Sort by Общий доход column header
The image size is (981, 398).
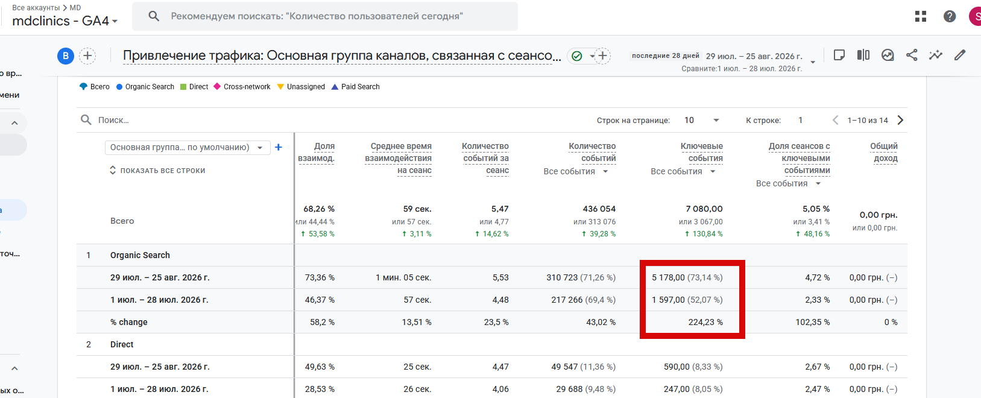coord(884,152)
